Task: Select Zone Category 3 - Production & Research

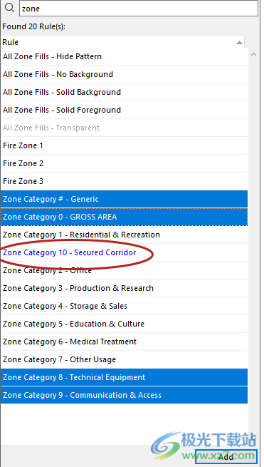Action: pyautogui.click(x=124, y=288)
